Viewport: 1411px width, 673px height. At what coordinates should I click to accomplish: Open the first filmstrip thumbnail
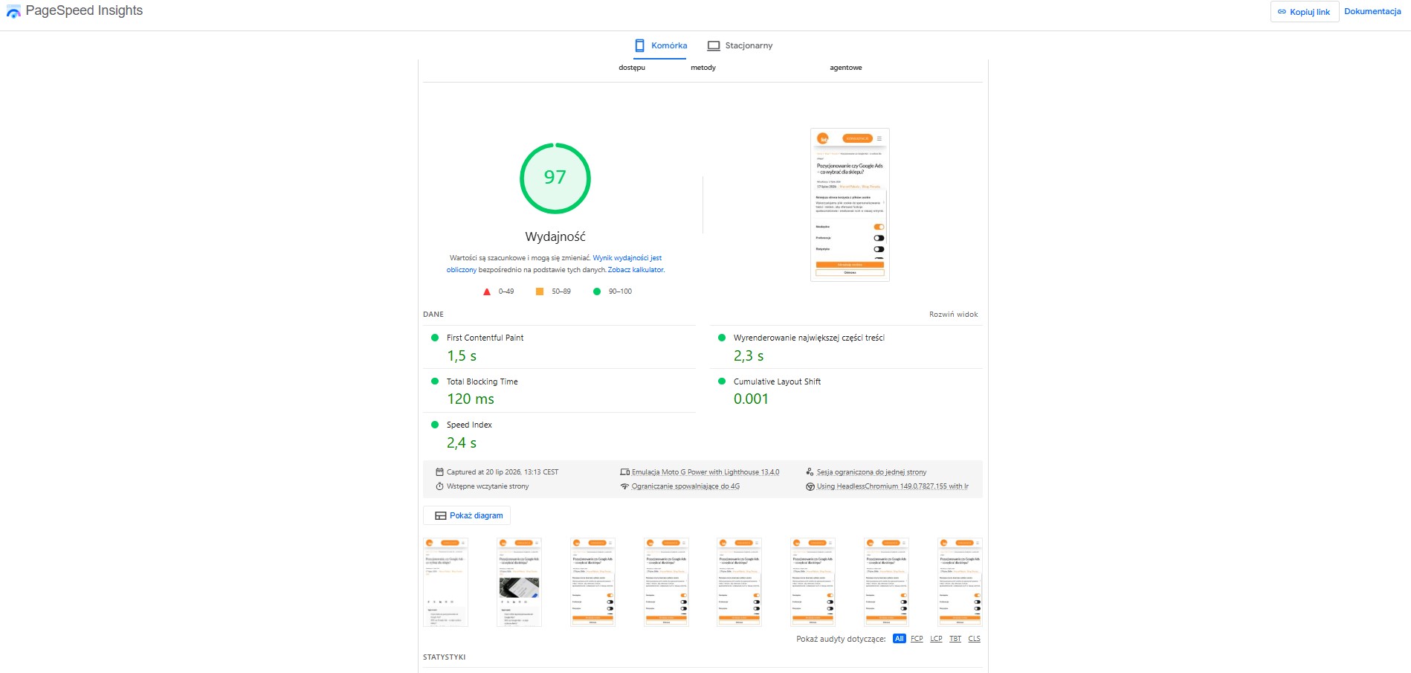coord(445,582)
